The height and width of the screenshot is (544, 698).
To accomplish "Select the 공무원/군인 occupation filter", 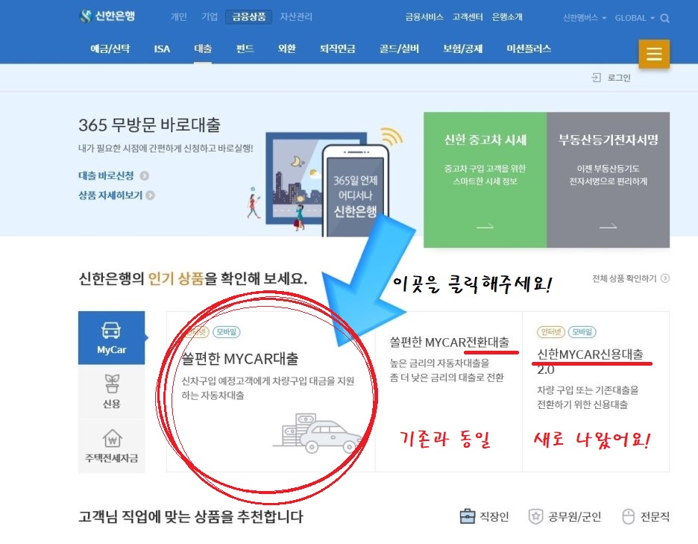I will click(565, 516).
